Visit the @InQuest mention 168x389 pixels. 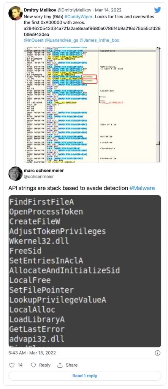click(x=33, y=40)
